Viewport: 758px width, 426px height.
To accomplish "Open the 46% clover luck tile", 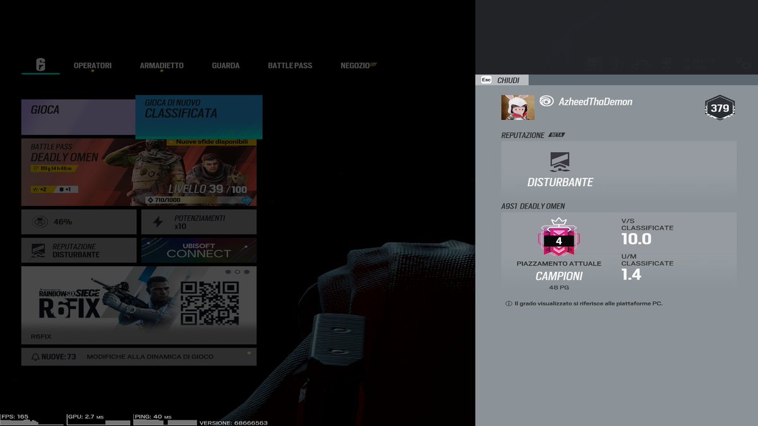I will 79,222.
